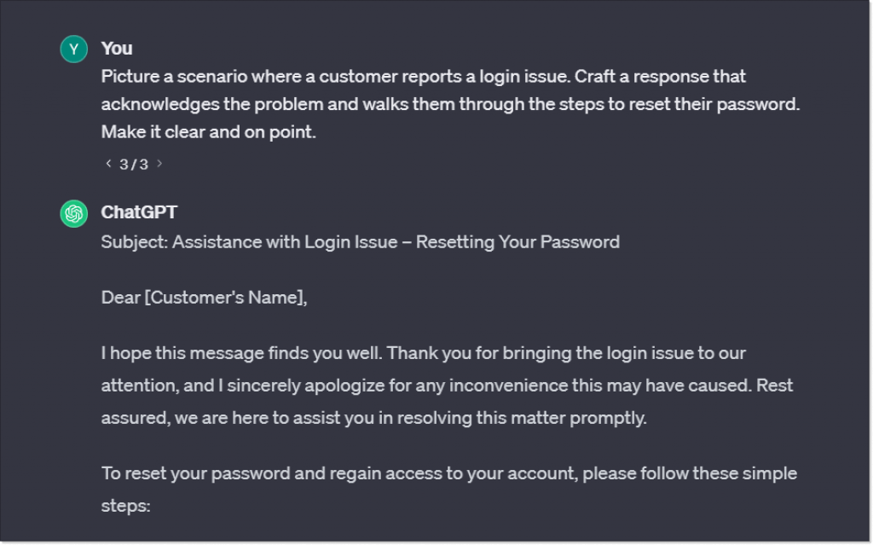The image size is (873, 545).
Task: Click the ChatGPT assistant icon beside its name
Action: coord(73,214)
